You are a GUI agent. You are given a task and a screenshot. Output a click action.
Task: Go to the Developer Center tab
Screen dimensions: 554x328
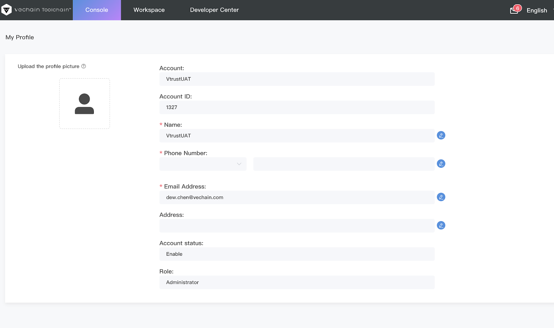point(214,10)
